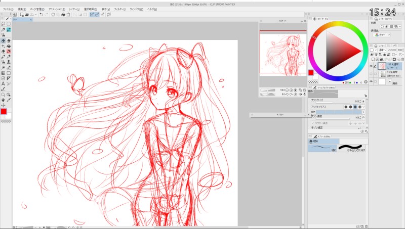Viewport: 405px width, 229px height.
Task: Delete the selected layer
Action: (402, 60)
